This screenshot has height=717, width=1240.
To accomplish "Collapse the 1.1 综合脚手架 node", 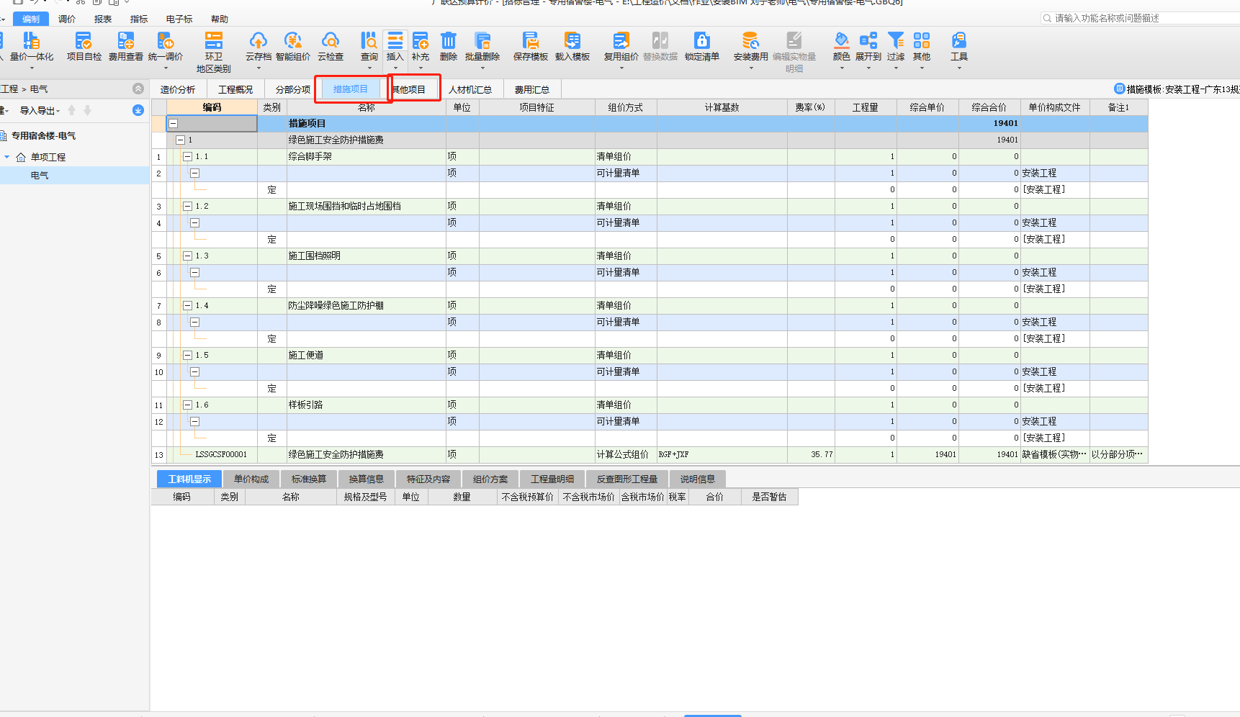I will pos(187,156).
